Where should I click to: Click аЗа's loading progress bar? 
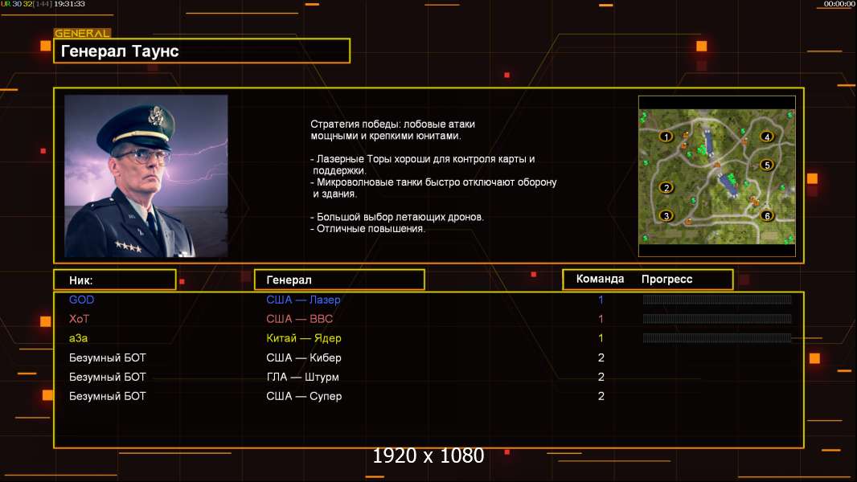tap(717, 338)
